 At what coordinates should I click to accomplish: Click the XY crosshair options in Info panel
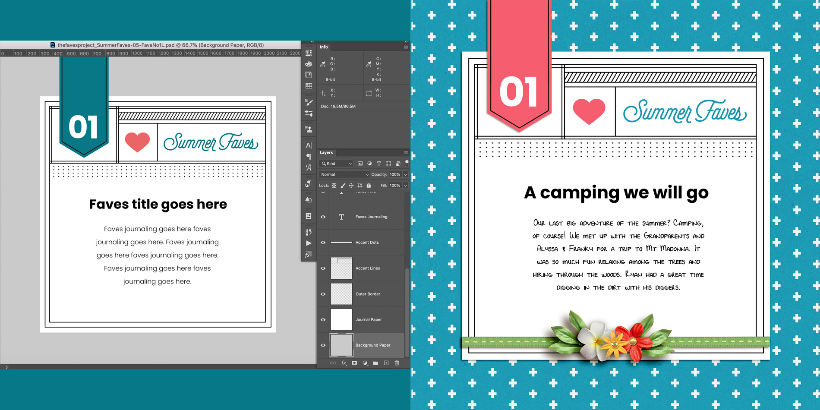coord(323,93)
